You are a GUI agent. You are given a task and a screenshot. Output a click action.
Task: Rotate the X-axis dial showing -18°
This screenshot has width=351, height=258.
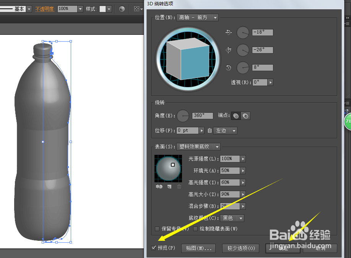click(243, 32)
